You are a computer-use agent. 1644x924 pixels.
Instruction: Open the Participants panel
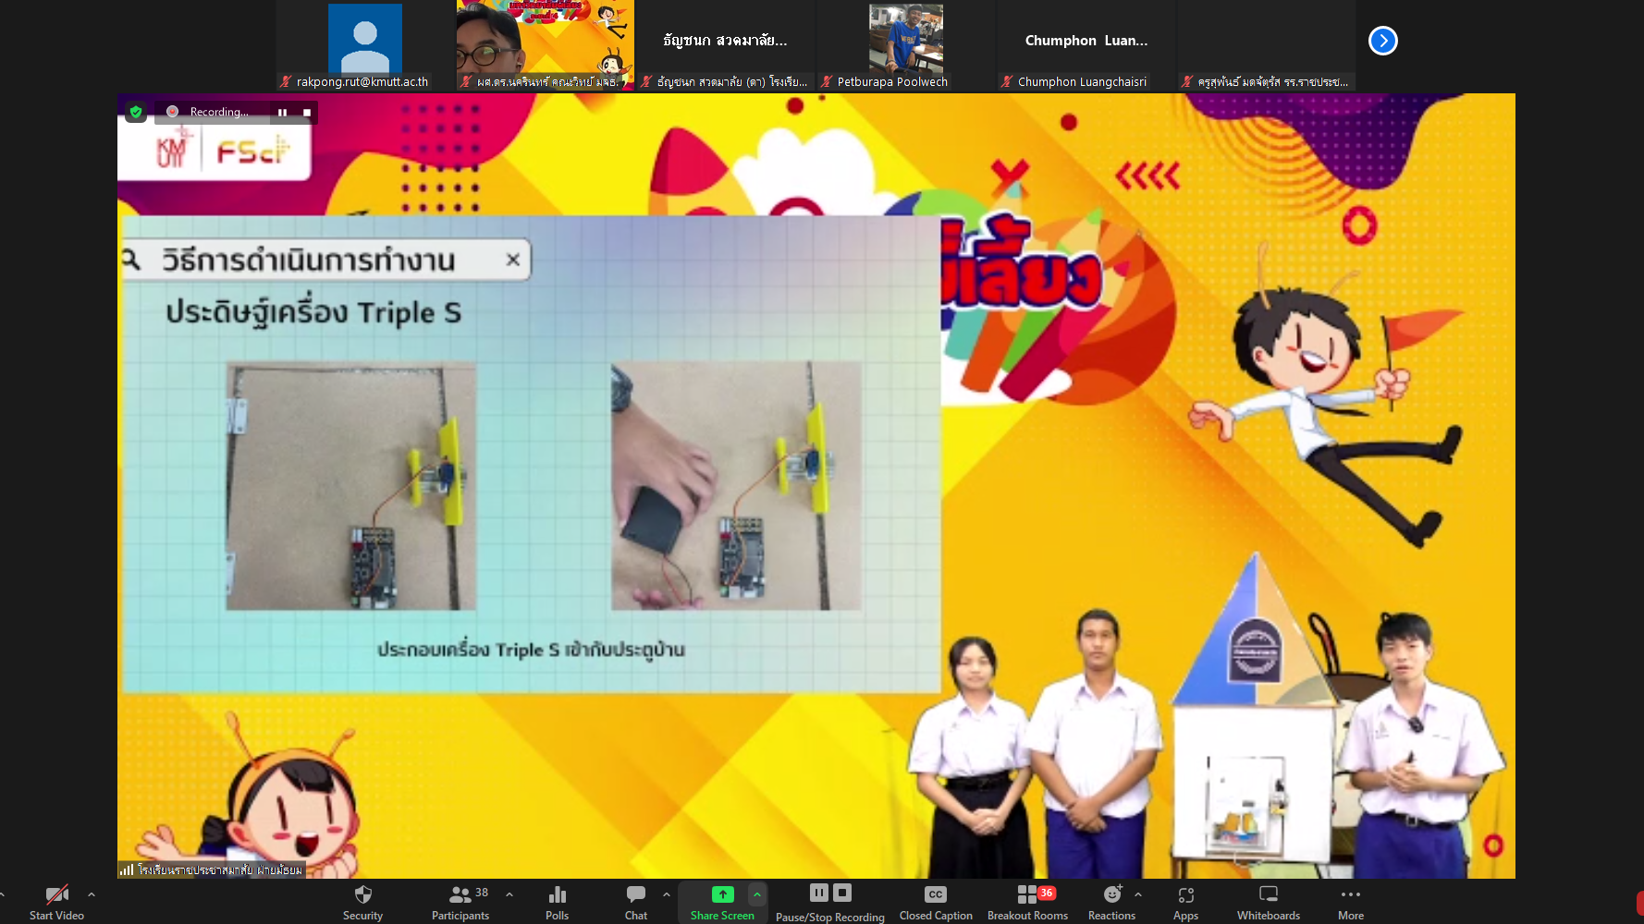[460, 901]
